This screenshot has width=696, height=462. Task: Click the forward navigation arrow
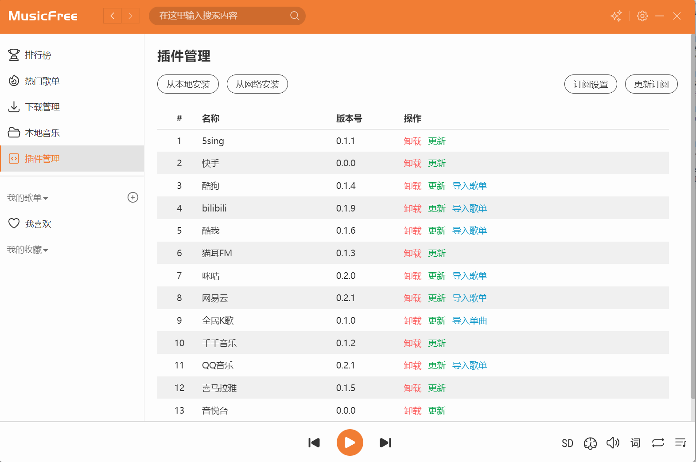(130, 16)
